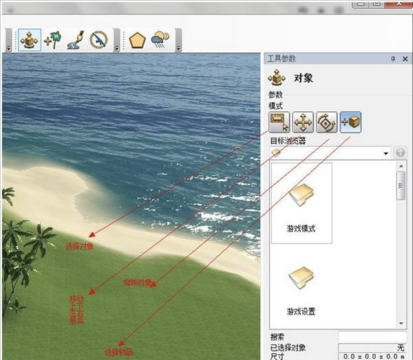Enable the select object mode button
The image size is (413, 360).
279,122
